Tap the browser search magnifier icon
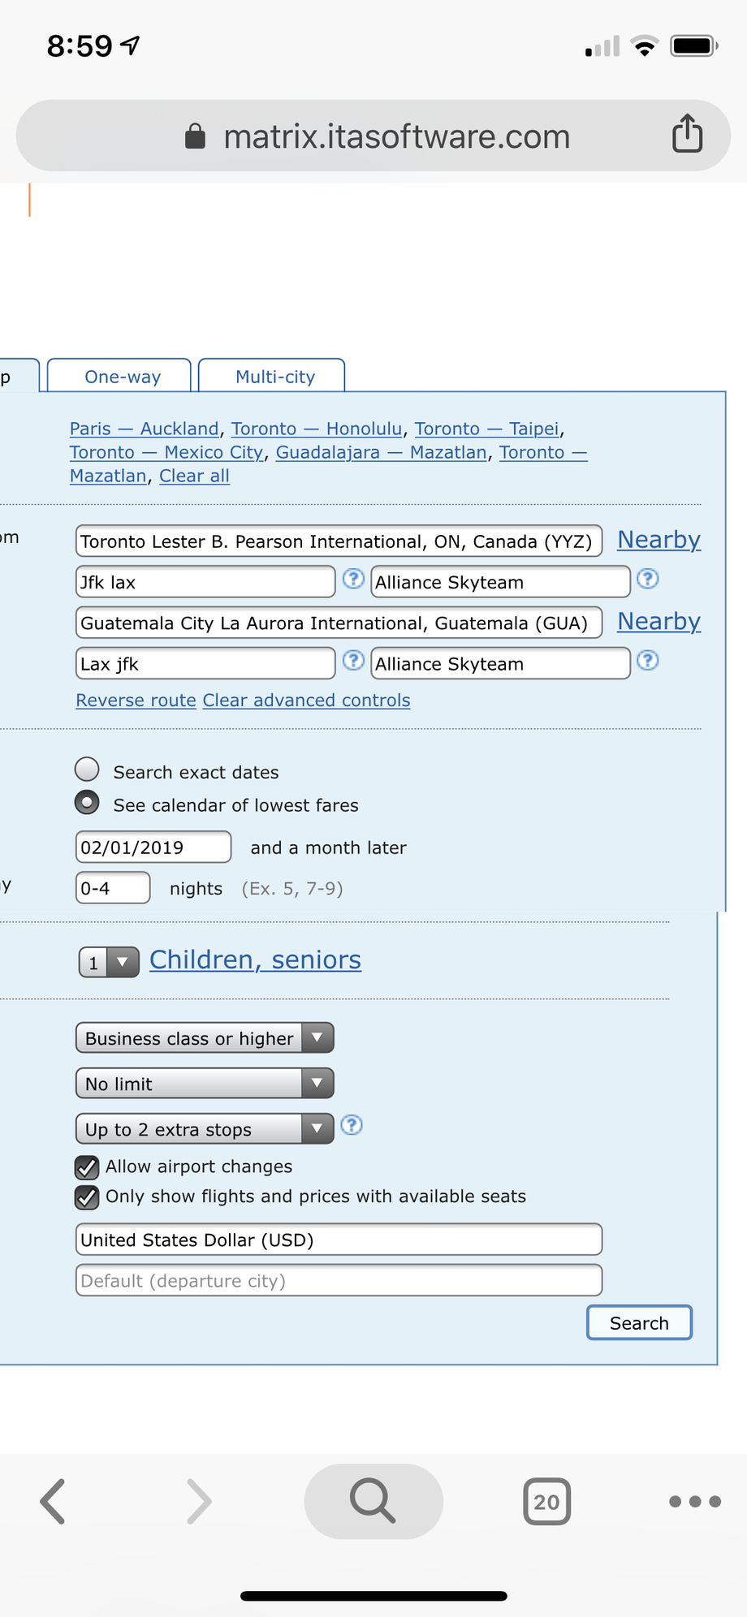Screen dimensions: 747x1617 [373, 1501]
